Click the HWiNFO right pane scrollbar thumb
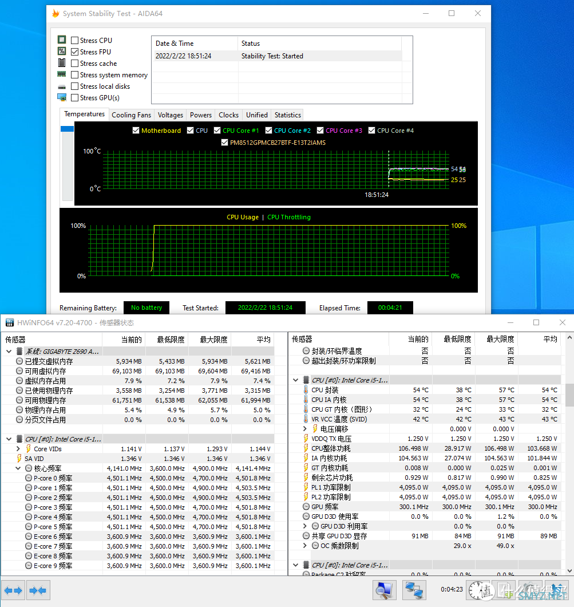The image size is (574, 607). (569, 395)
